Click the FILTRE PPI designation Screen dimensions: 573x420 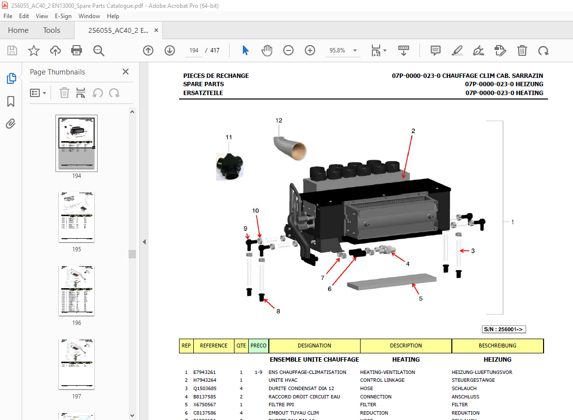282,405
